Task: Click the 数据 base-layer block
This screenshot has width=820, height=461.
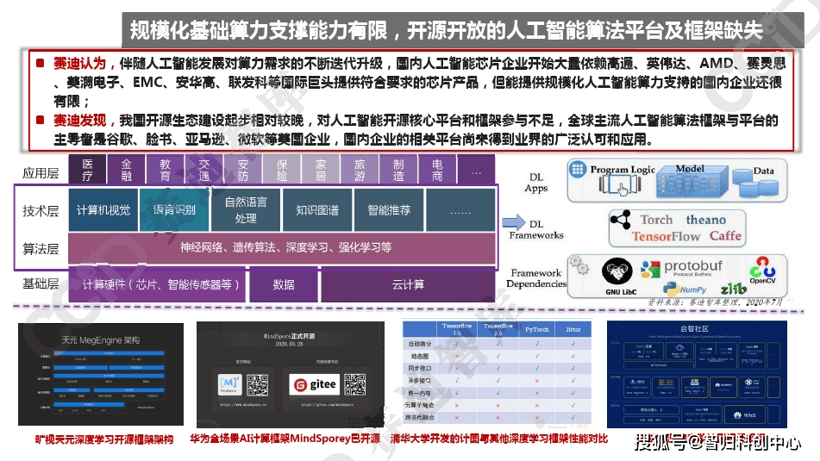Action: (x=284, y=284)
